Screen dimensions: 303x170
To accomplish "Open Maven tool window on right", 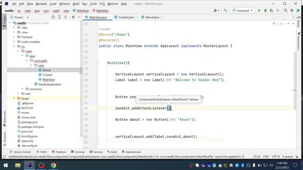I will point(299,22).
